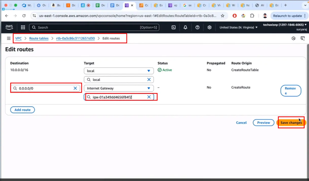The height and width of the screenshot is (181, 309).
Task: Open a new browser tab with plus
Action: coord(285,5)
